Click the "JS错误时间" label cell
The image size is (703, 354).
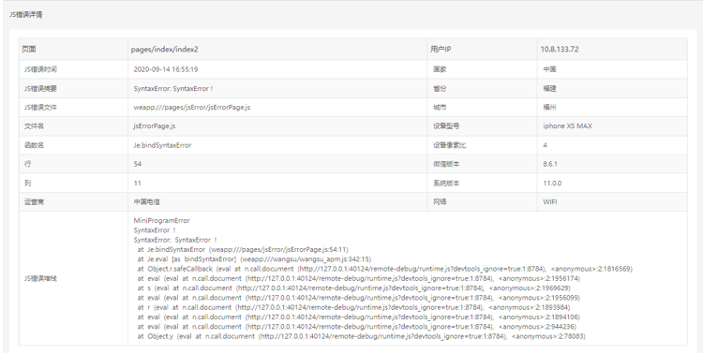tap(73, 69)
